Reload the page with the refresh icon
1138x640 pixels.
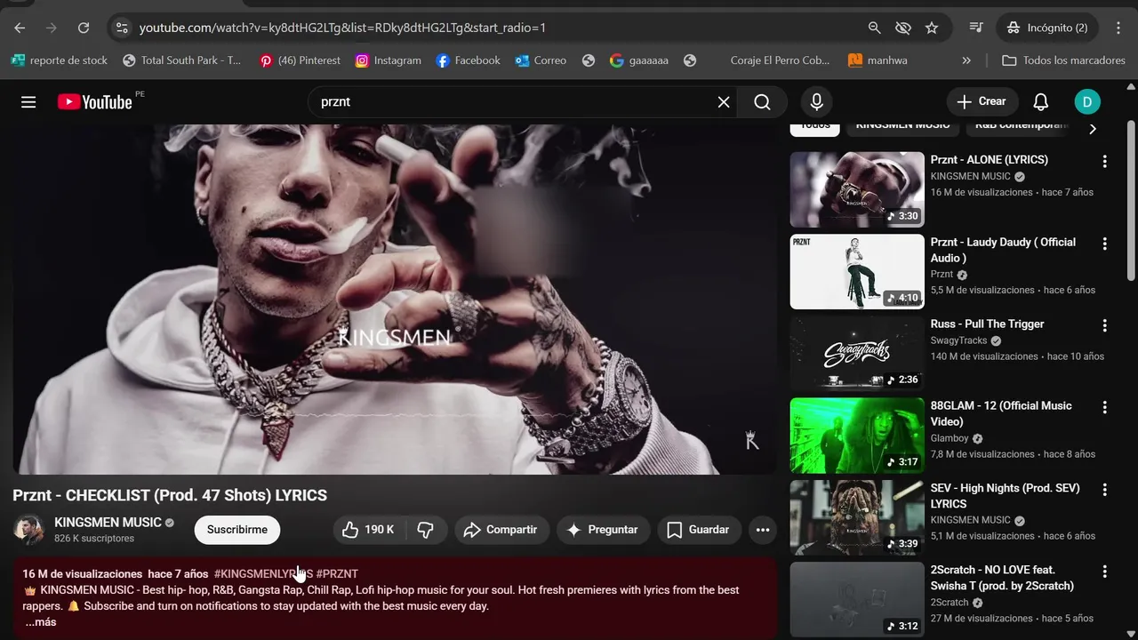pos(84,28)
